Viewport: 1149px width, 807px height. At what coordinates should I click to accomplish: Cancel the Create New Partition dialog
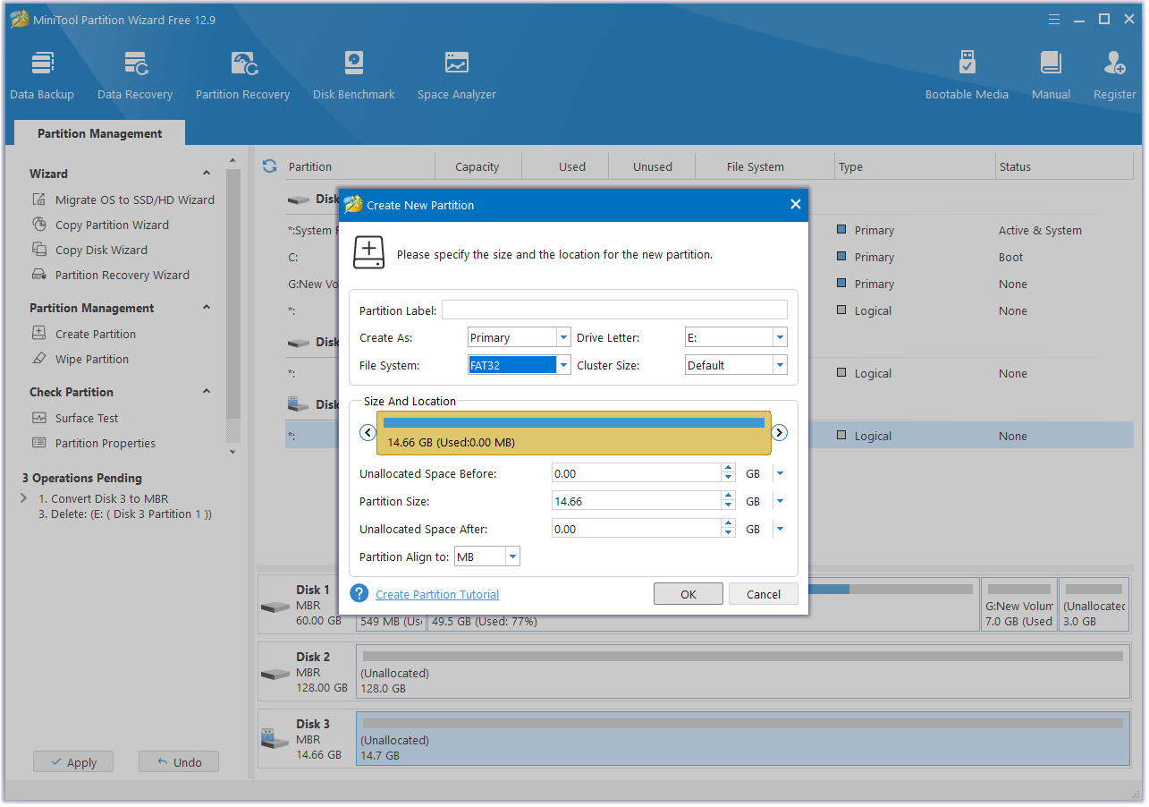click(764, 594)
